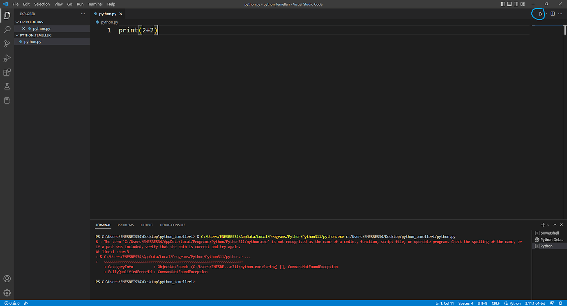Image resolution: width=567 pixels, height=306 pixels.
Task: Collapse the PYTHON_TEMELLERI folder
Action: (x=17, y=35)
